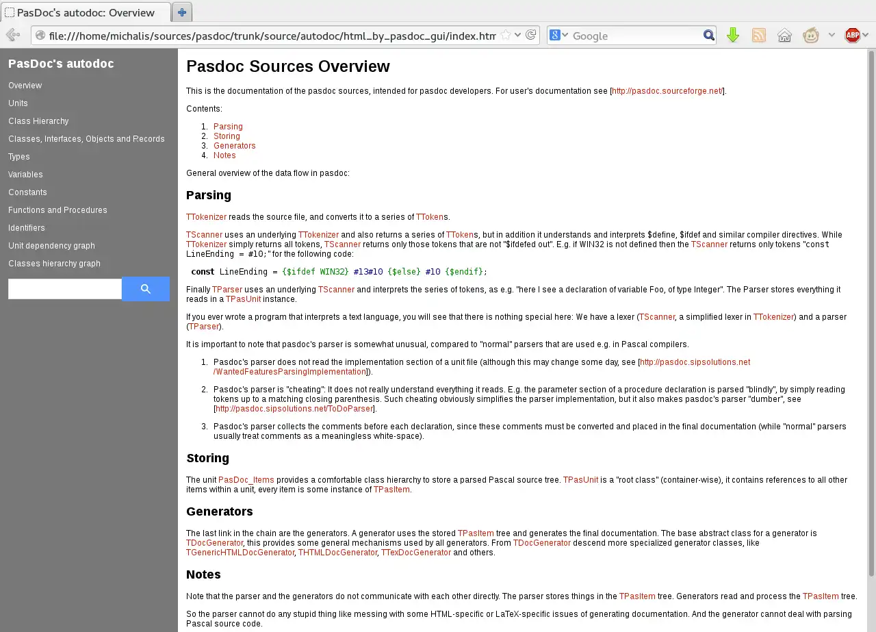Open Identifiers in the sidebar

tap(27, 228)
